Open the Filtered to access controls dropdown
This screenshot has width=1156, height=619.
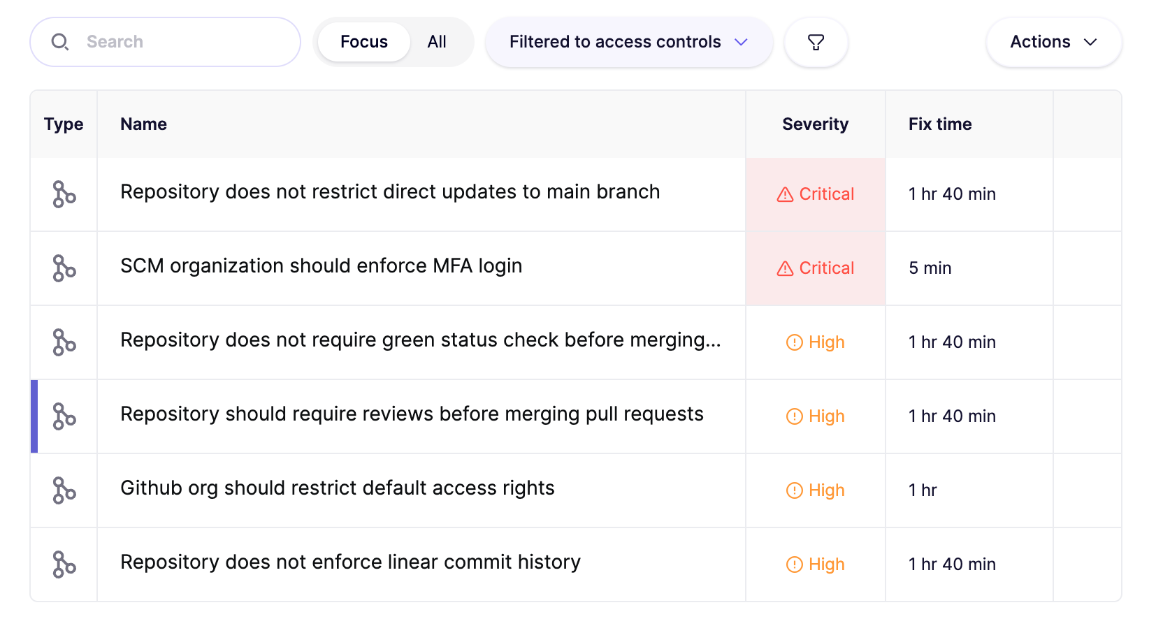tap(629, 42)
